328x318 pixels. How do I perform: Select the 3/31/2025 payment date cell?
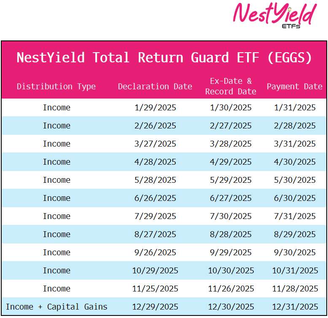[x=295, y=144]
